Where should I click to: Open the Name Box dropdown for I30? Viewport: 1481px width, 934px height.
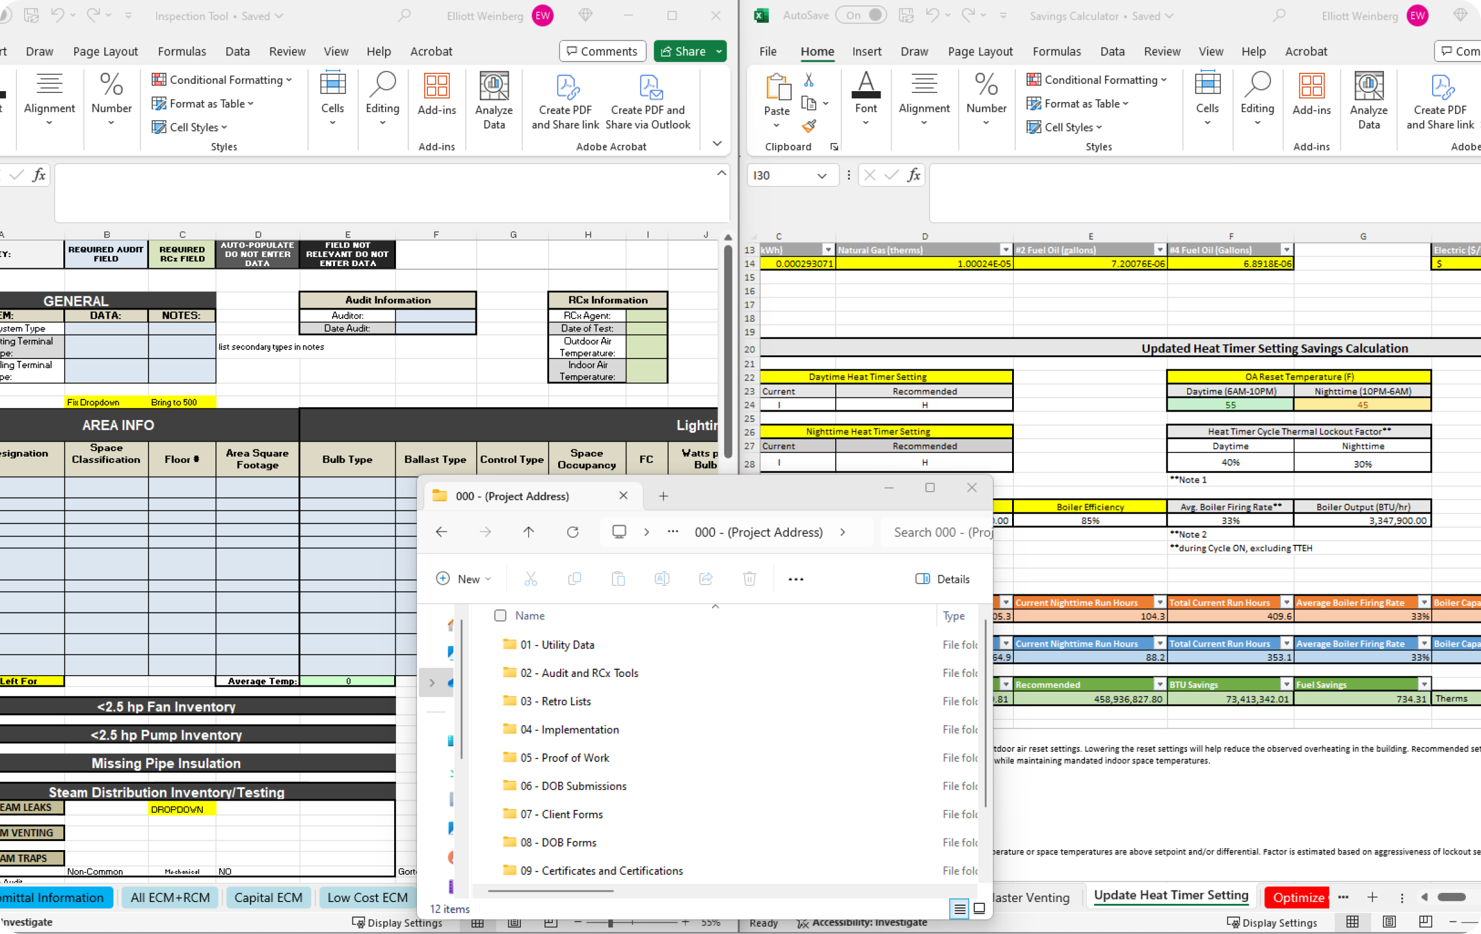coord(821,176)
